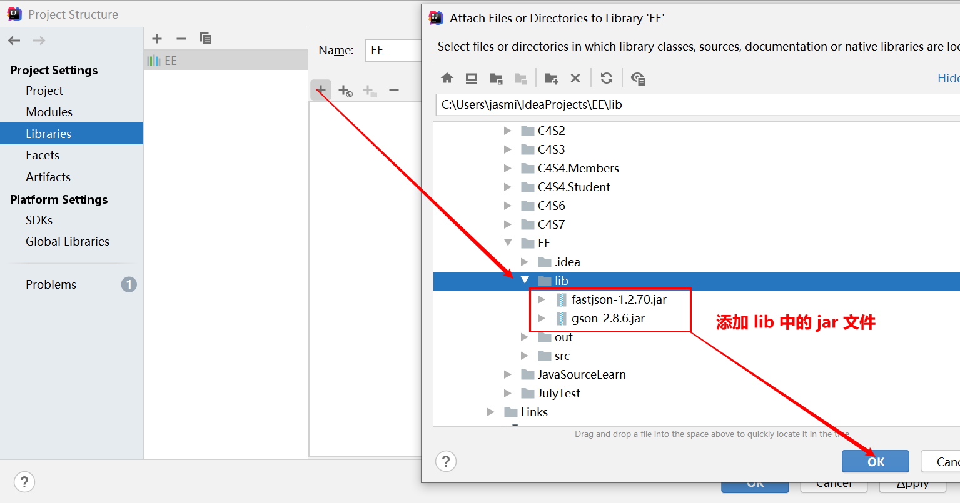The width and height of the screenshot is (960, 503).
Task: Confirm with OK in Attach Files dialog
Action: [876, 462]
